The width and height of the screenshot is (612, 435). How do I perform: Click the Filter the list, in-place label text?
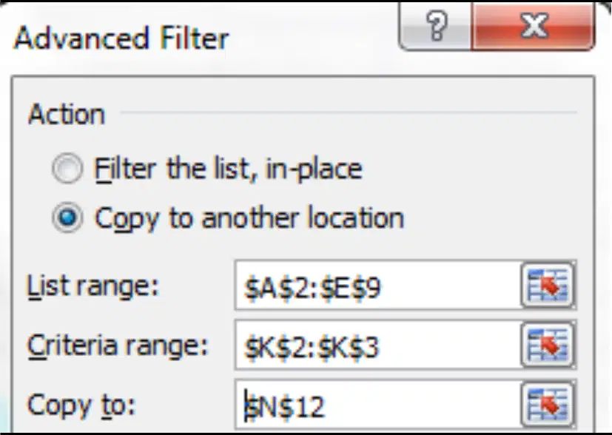click(229, 169)
